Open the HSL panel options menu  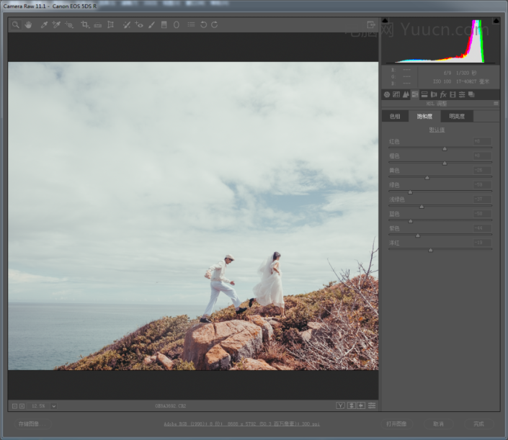pos(495,104)
